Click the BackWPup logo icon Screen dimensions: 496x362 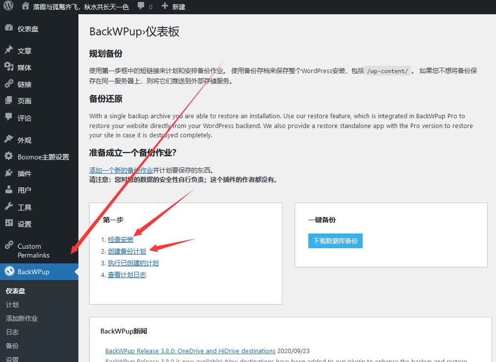click(x=9, y=271)
